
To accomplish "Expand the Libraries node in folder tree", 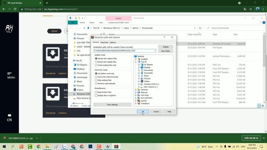I will coord(136,90).
